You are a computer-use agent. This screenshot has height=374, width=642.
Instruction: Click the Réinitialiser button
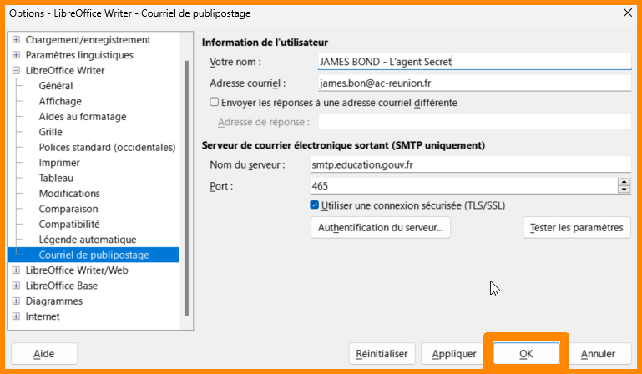click(381, 354)
